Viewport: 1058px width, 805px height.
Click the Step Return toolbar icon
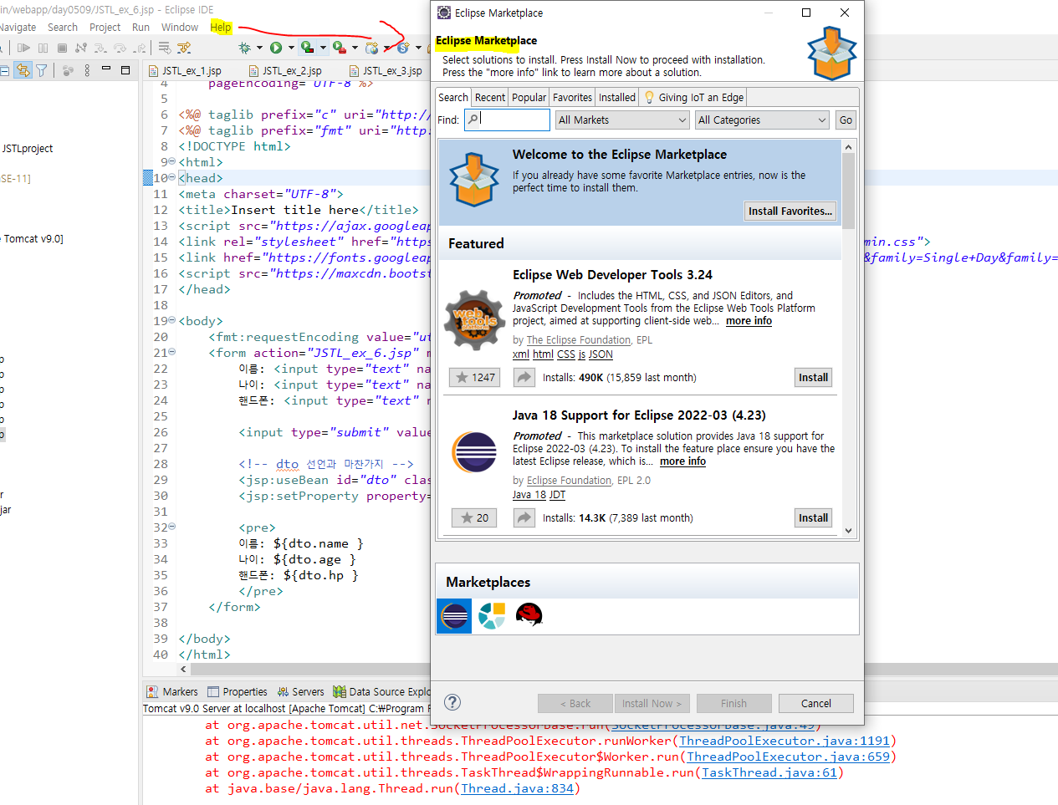pyautogui.click(x=140, y=48)
